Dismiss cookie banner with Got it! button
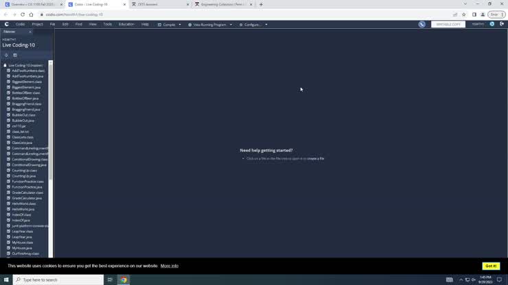 click(490, 266)
